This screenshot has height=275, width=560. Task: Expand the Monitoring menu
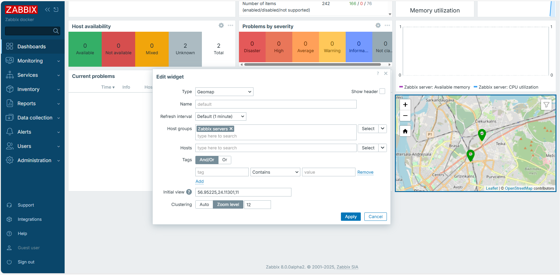click(x=33, y=61)
